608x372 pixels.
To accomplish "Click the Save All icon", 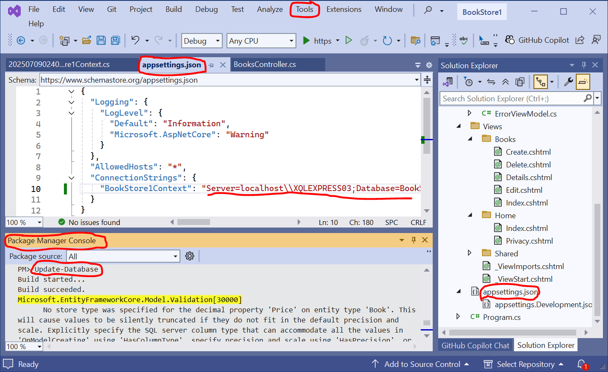I will click(115, 40).
